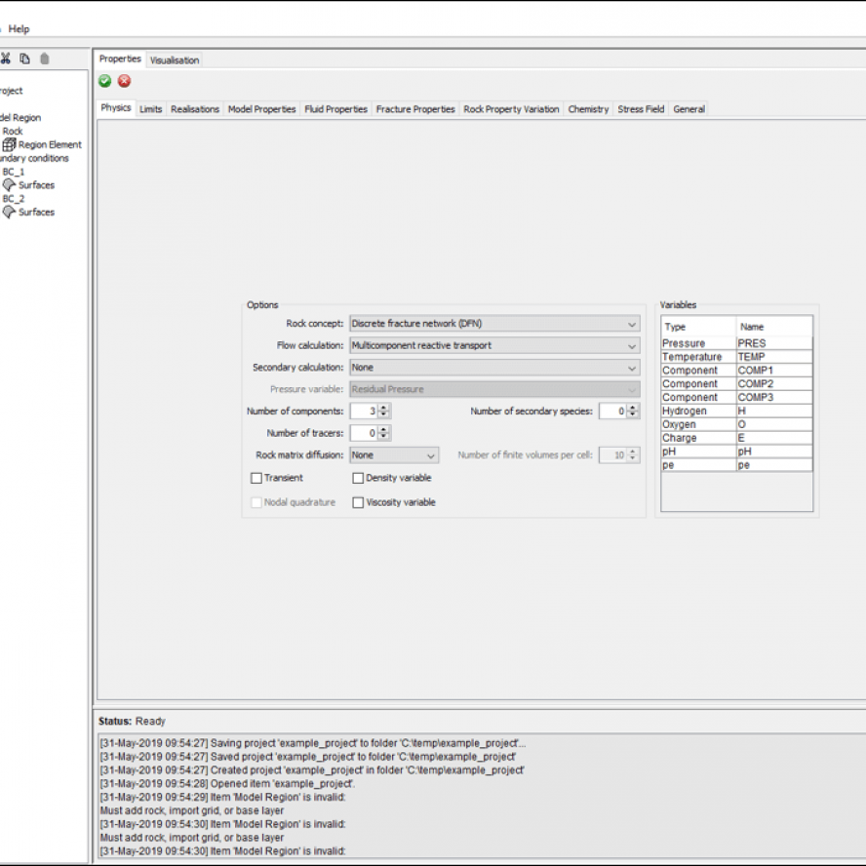Select the Region Element grid icon
Image resolution: width=866 pixels, height=866 pixels.
click(x=10, y=144)
